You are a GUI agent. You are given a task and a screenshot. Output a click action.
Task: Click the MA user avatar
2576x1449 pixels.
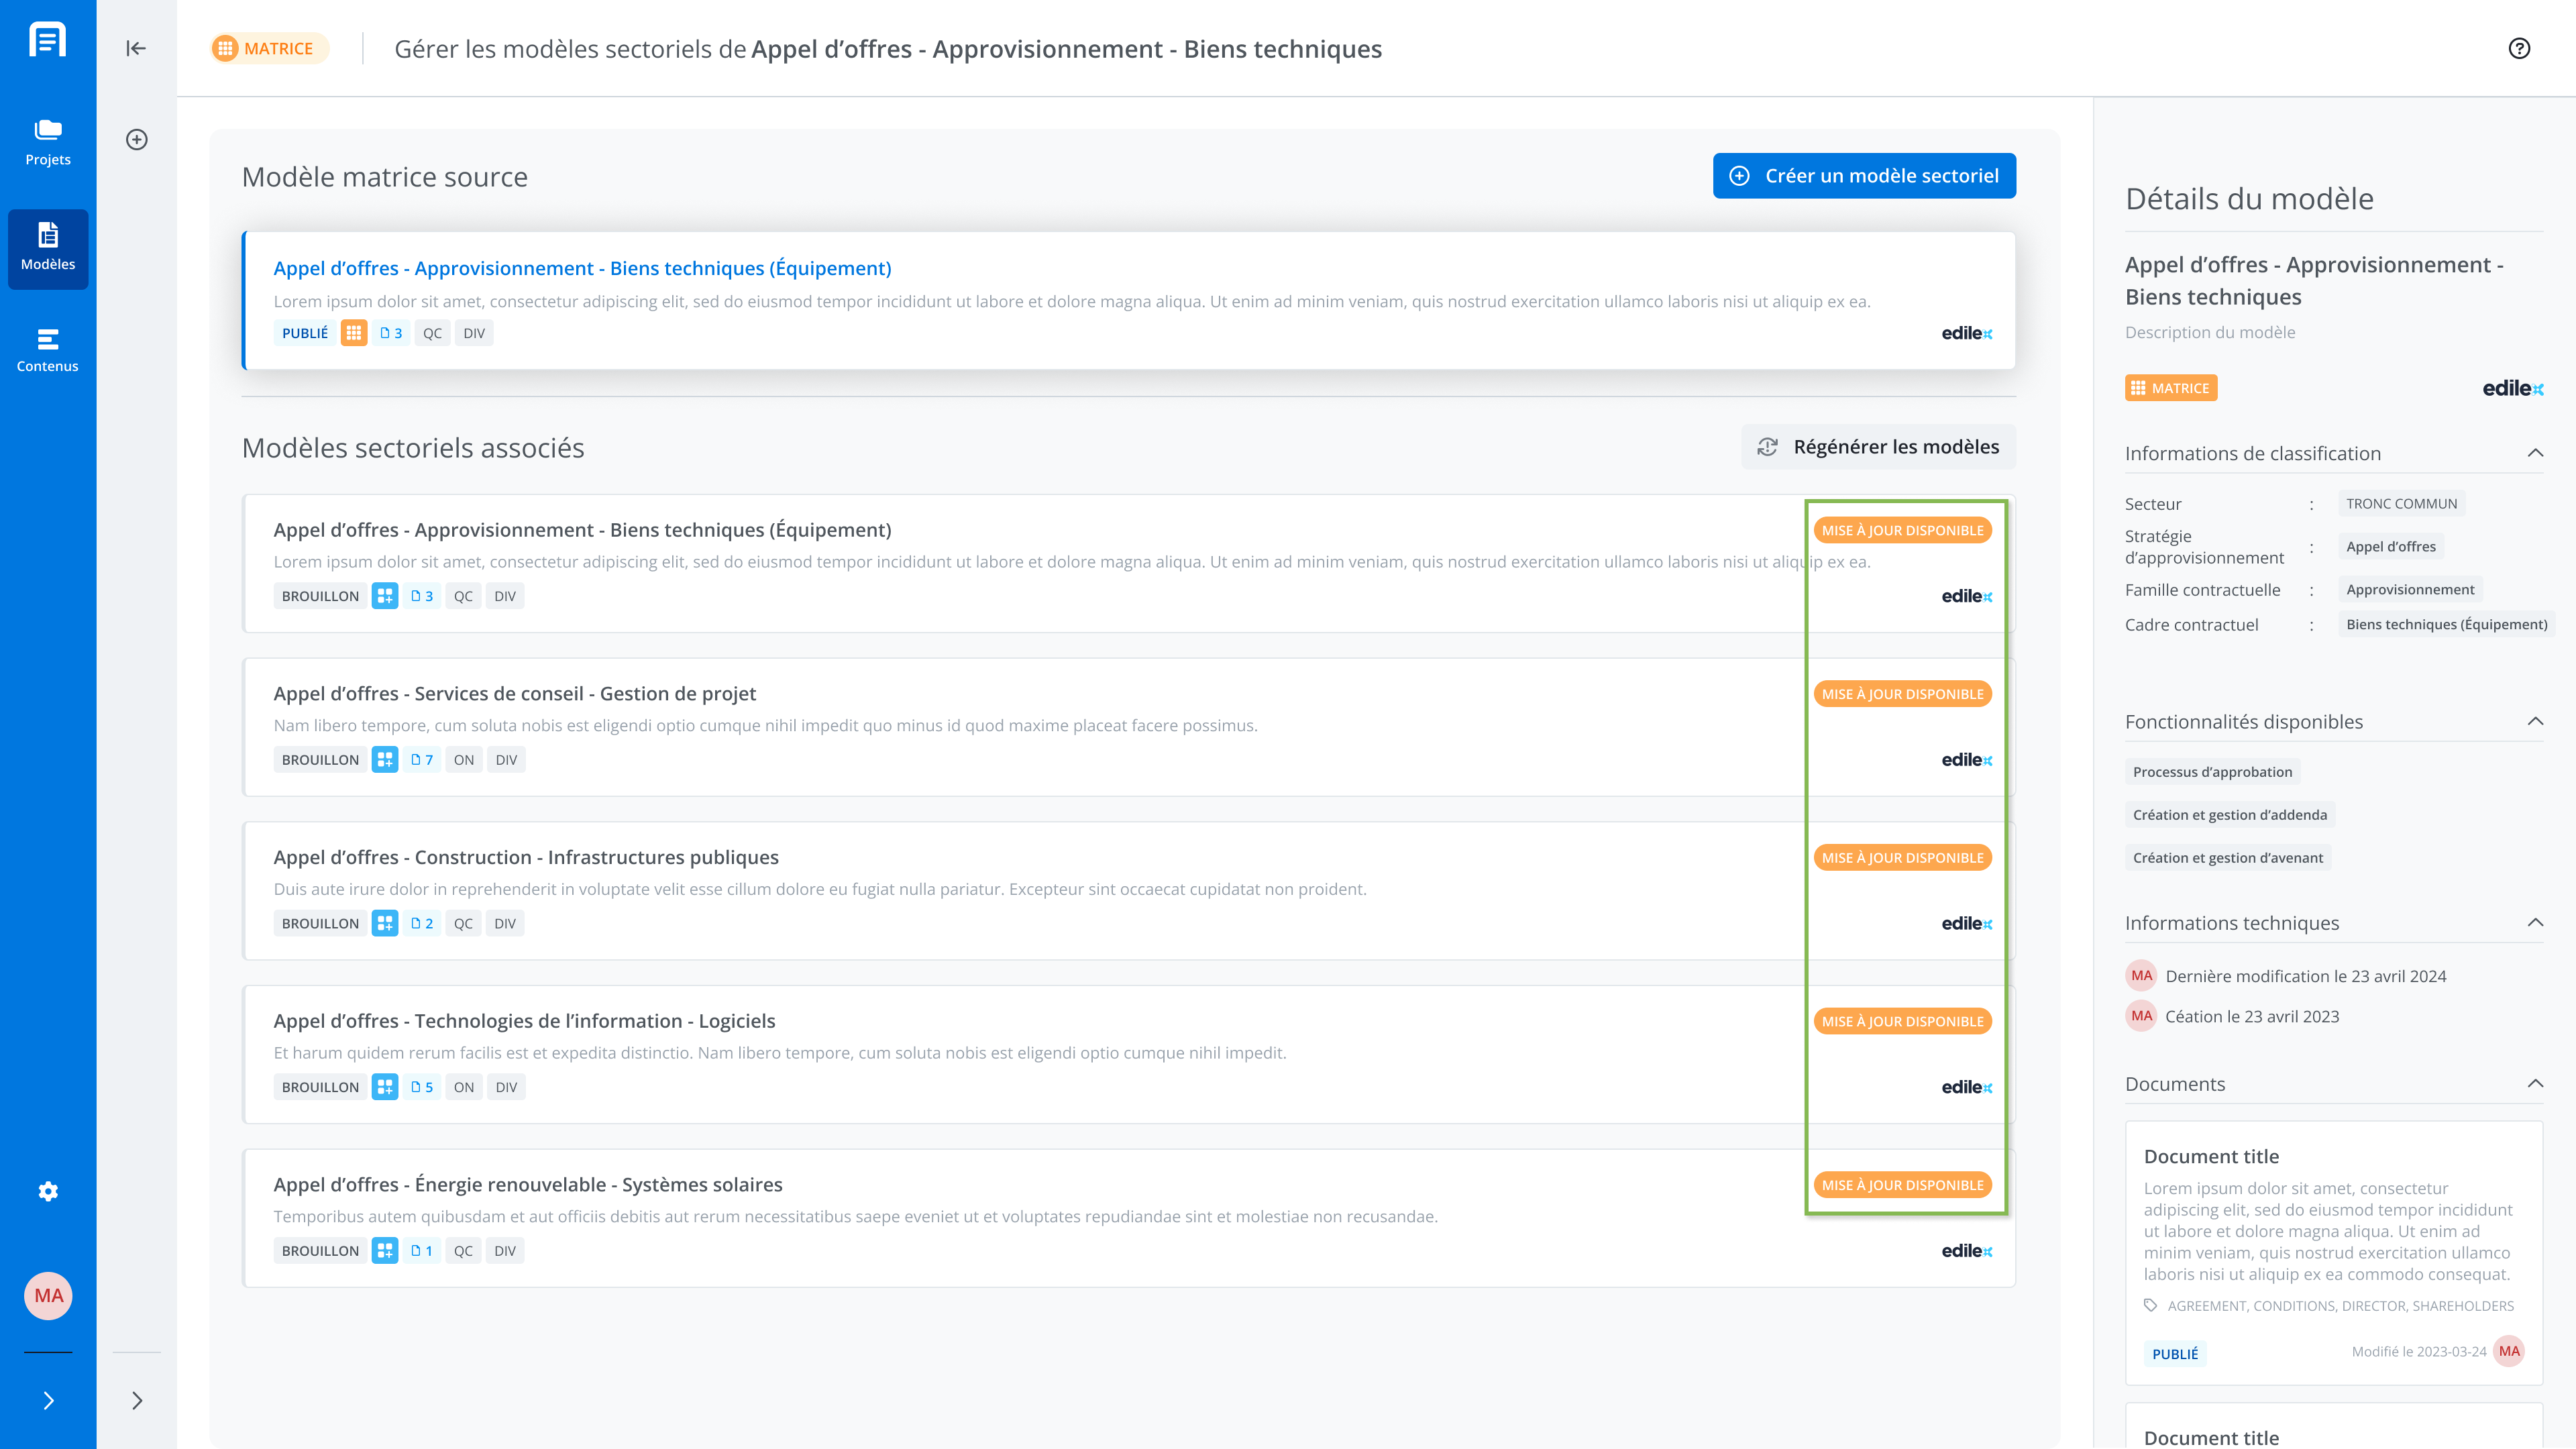pyautogui.click(x=48, y=1296)
